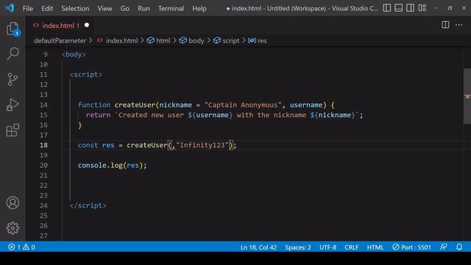Expand the script breadcrumb
Image resolution: width=471 pixels, height=265 pixels.
[226, 40]
